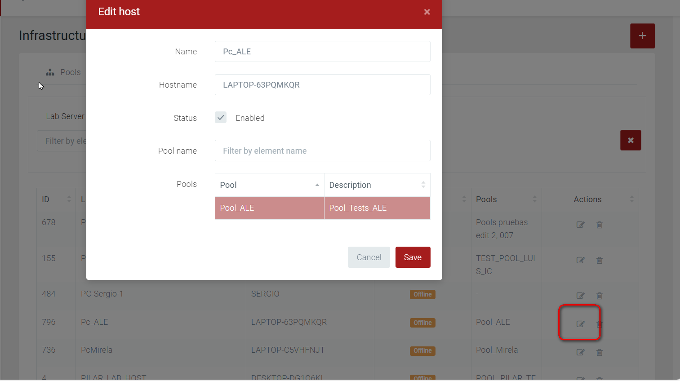
Task: Click the edit icon for PcMirela
Action: coord(580,352)
